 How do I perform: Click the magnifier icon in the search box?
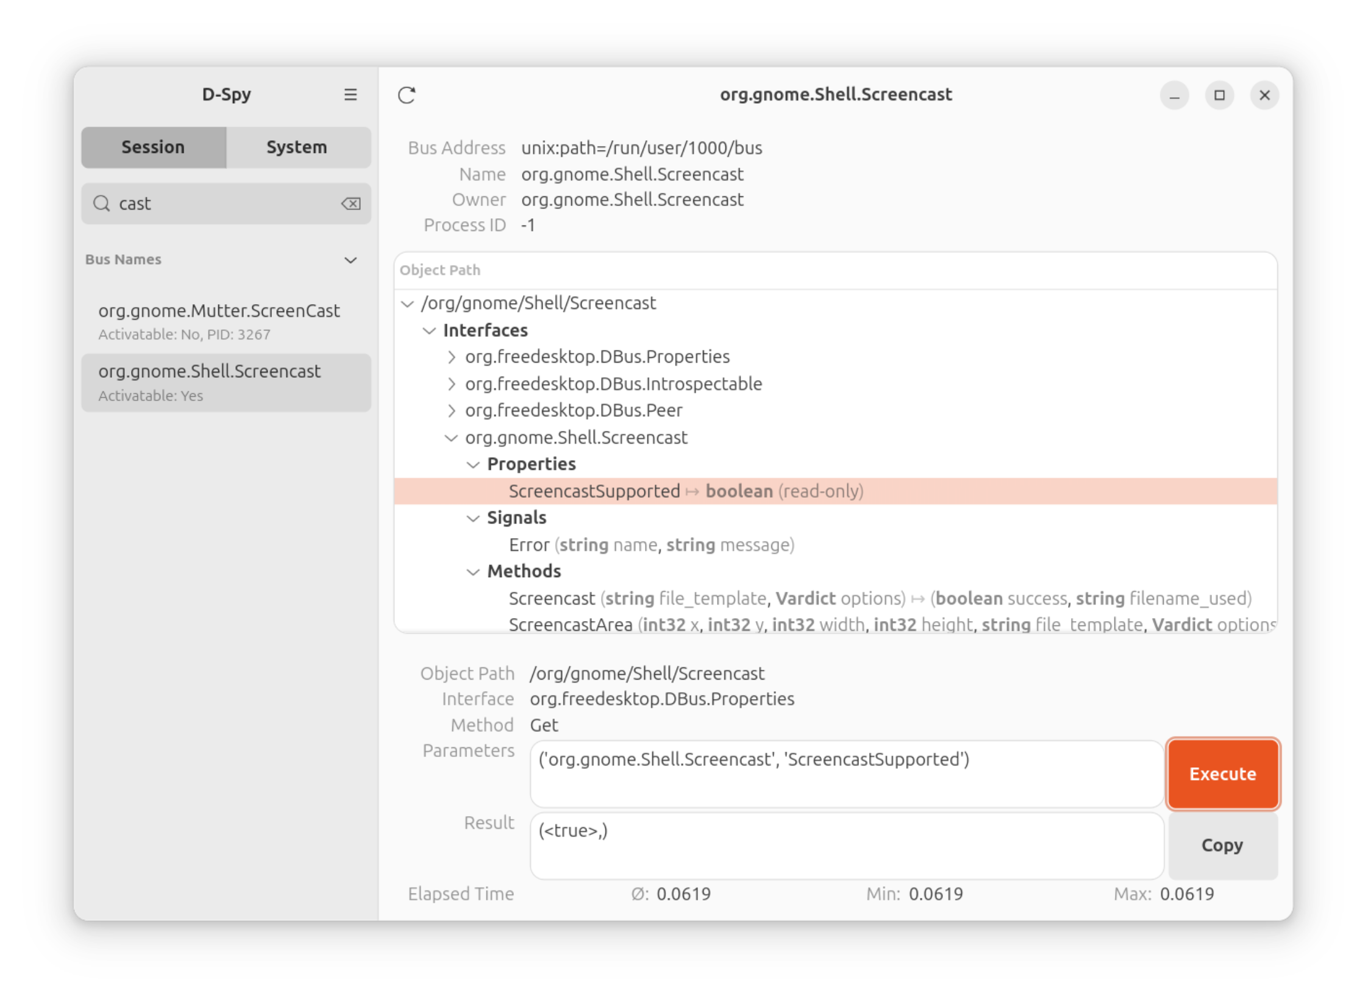pos(101,204)
